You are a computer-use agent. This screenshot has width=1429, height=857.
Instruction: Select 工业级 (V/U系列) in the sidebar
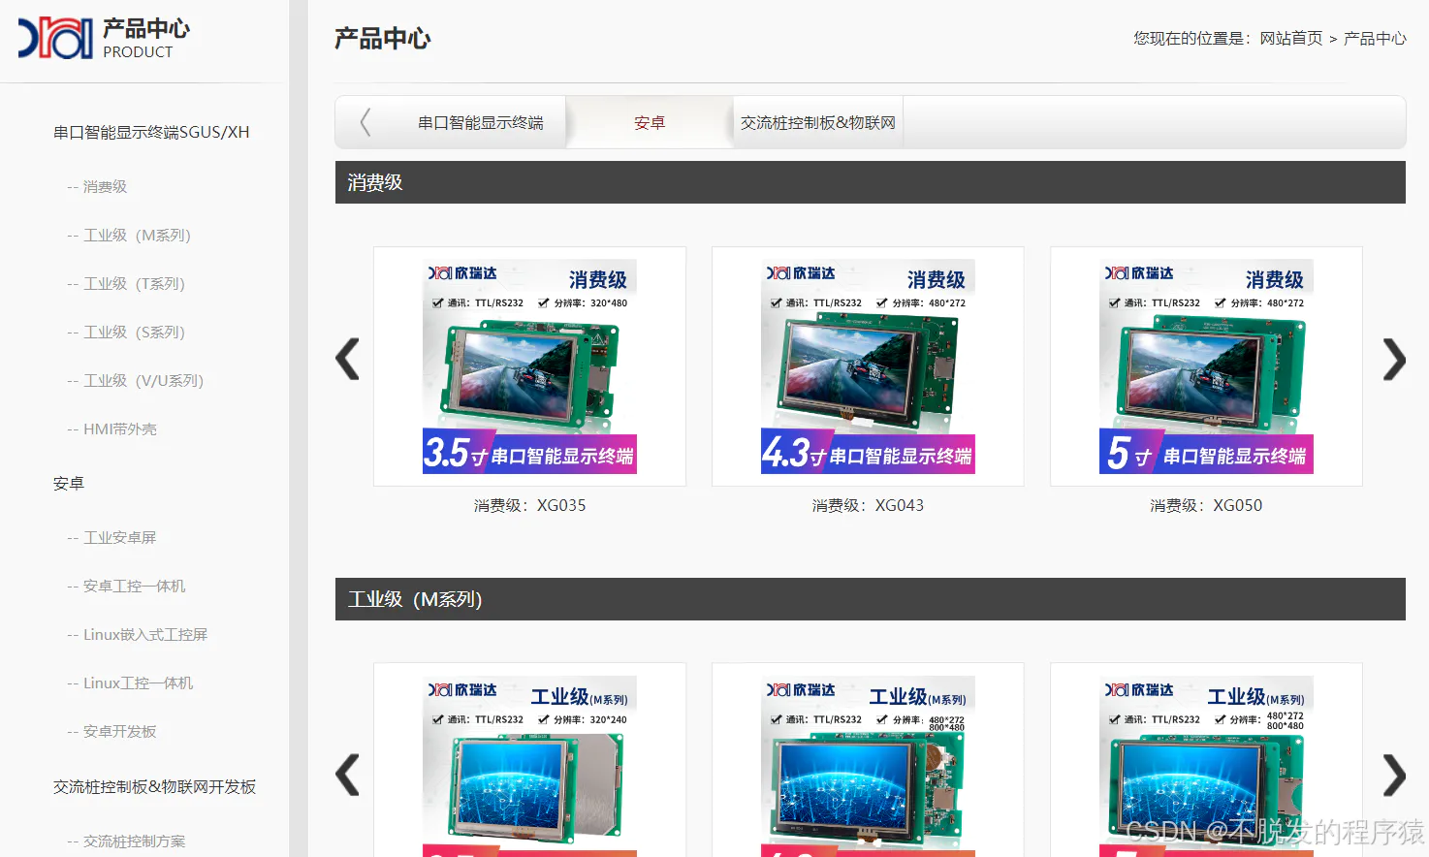[143, 380]
